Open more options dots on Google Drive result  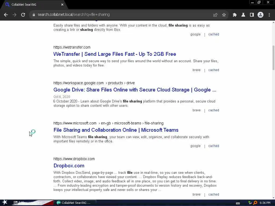[x=204, y=111]
